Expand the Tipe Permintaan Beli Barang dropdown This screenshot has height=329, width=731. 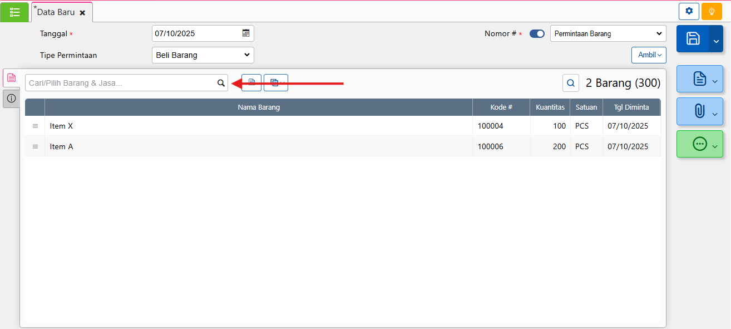click(x=202, y=55)
